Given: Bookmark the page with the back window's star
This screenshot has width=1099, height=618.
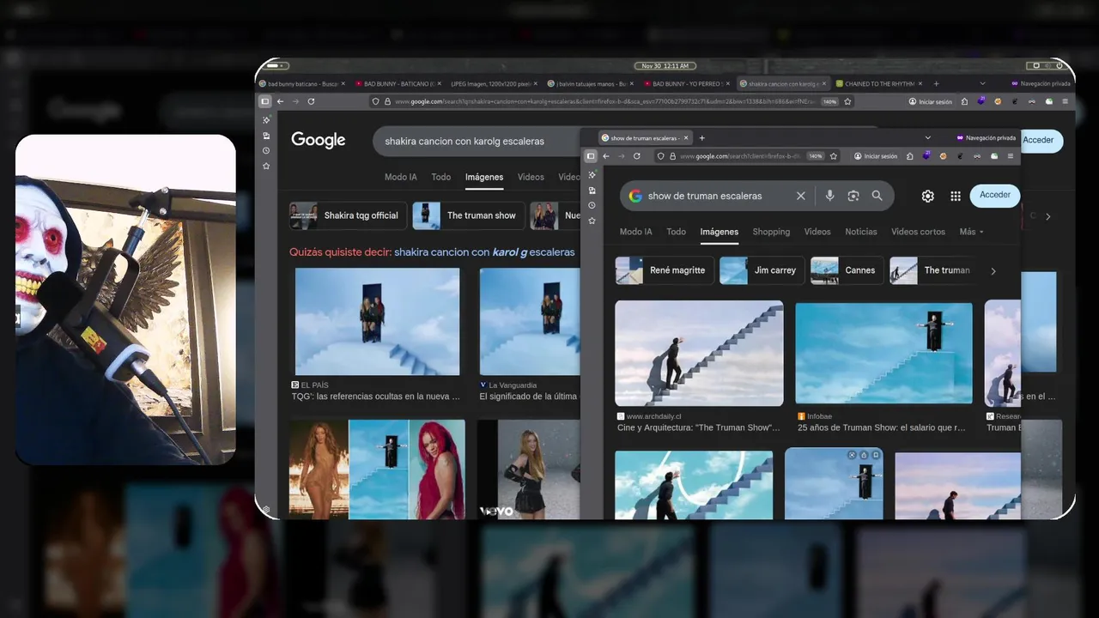Looking at the screenshot, I should (x=847, y=101).
